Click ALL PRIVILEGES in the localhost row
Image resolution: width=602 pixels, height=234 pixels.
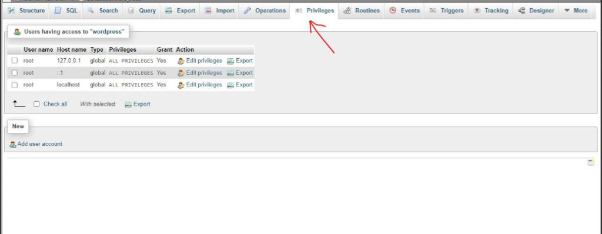[x=131, y=85]
